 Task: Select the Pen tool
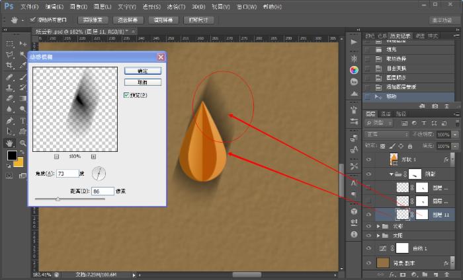pyautogui.click(x=9, y=120)
